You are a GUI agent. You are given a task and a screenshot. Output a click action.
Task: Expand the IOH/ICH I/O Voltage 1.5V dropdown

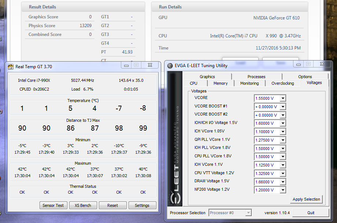pos(283,123)
